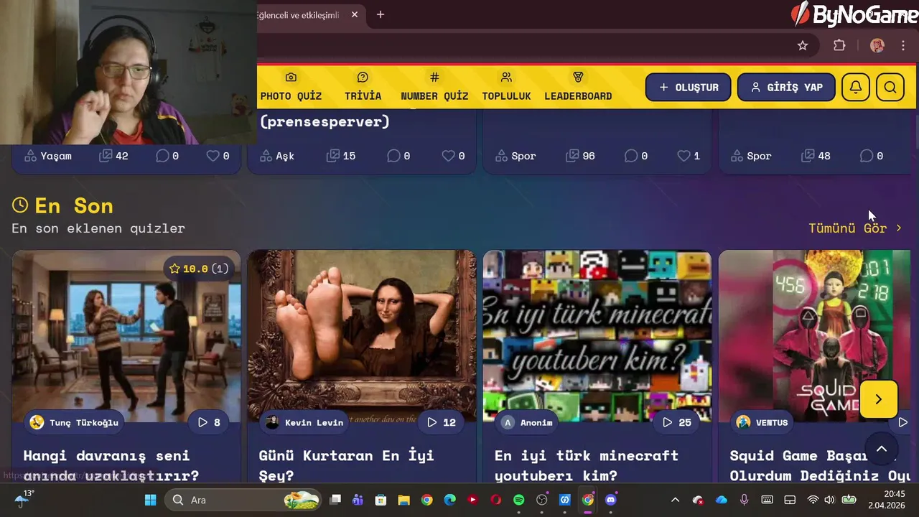Open the notifications bell
Image resolution: width=919 pixels, height=517 pixels.
(x=856, y=88)
